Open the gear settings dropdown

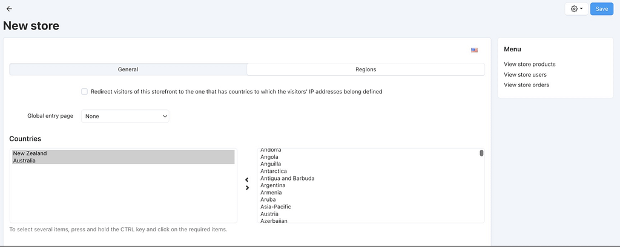click(x=576, y=8)
